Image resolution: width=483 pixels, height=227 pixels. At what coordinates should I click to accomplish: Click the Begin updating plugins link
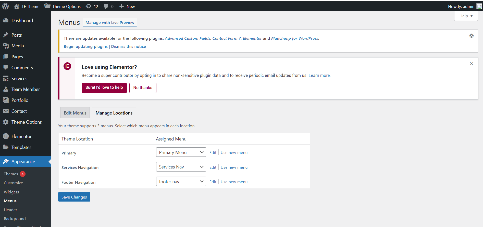(85, 46)
